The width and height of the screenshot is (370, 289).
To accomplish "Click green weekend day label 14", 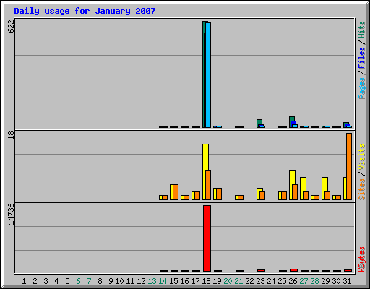I will [x=163, y=281].
